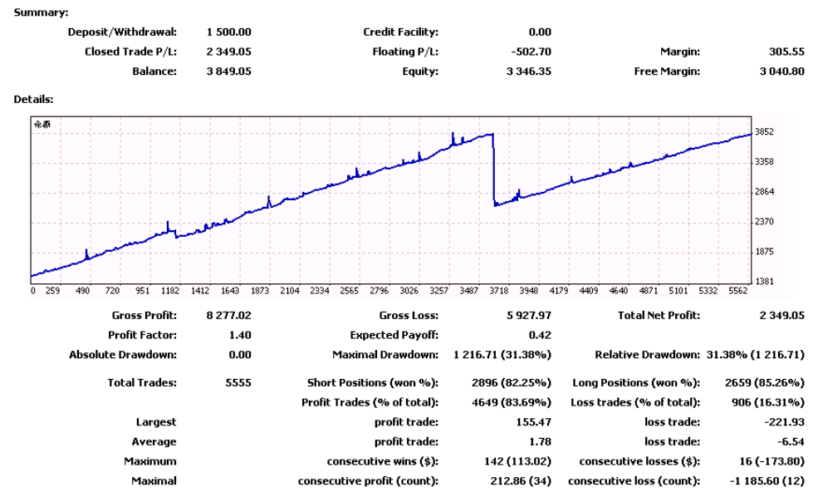Screen dimensions: 818x492
Task: Click the Expected Payoff value 0.42
Action: click(x=540, y=335)
